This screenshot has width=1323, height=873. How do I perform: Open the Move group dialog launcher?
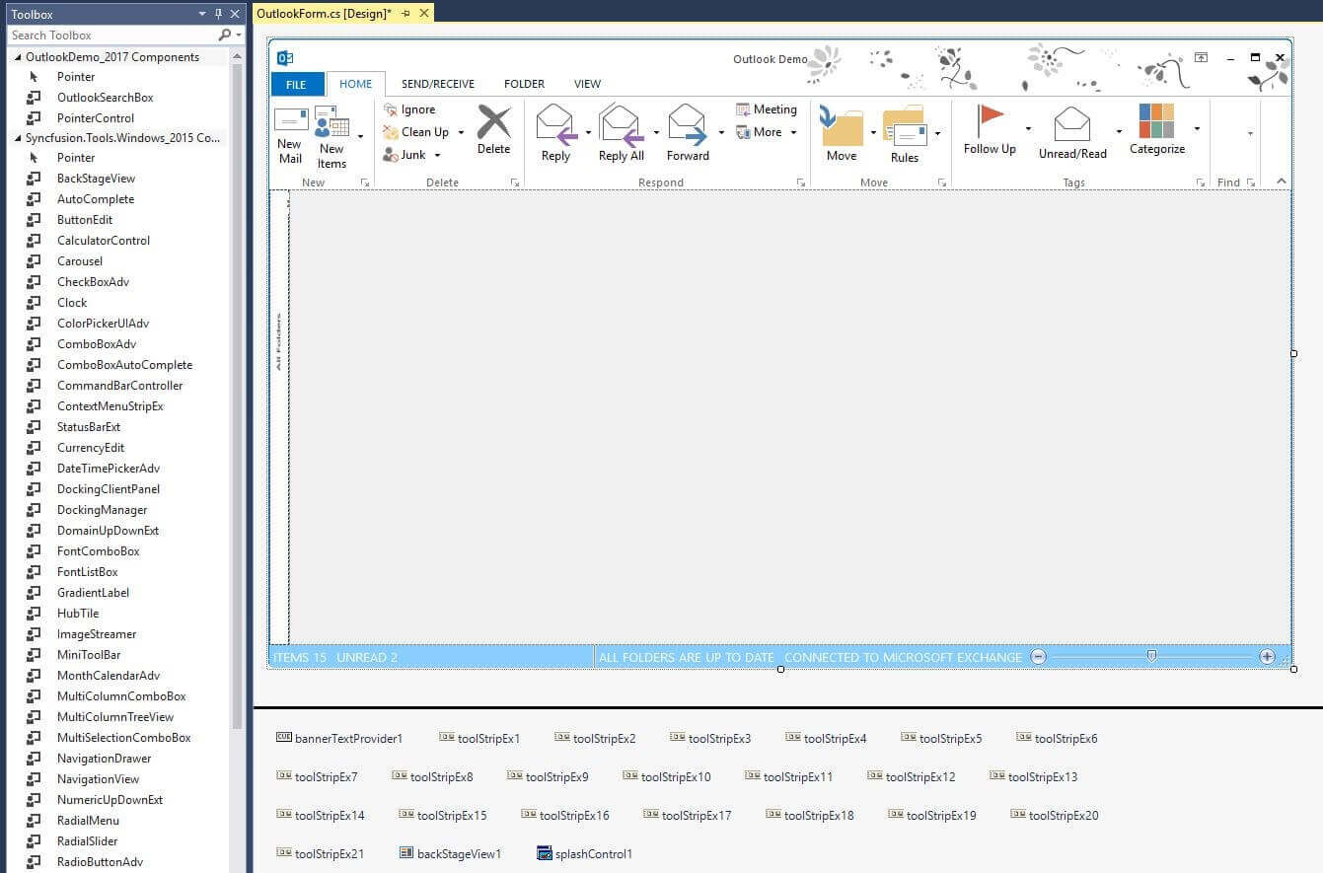[x=942, y=182]
